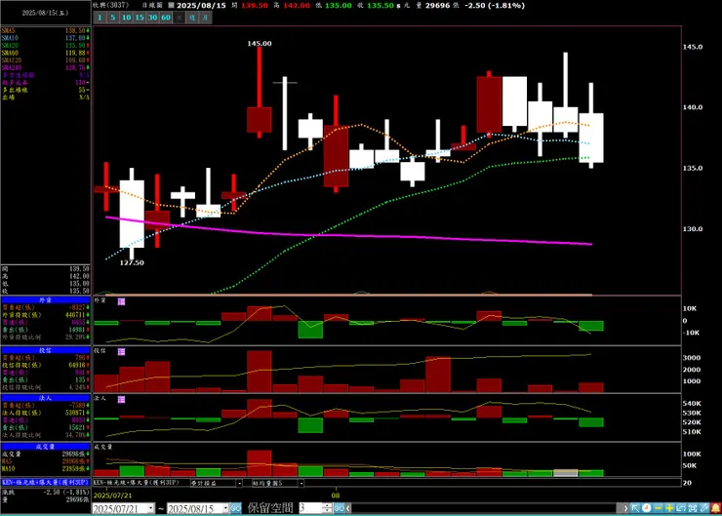The image size is (722, 516).
Task: Open the end date 2025/08/15 dropdown
Action: [x=225, y=508]
